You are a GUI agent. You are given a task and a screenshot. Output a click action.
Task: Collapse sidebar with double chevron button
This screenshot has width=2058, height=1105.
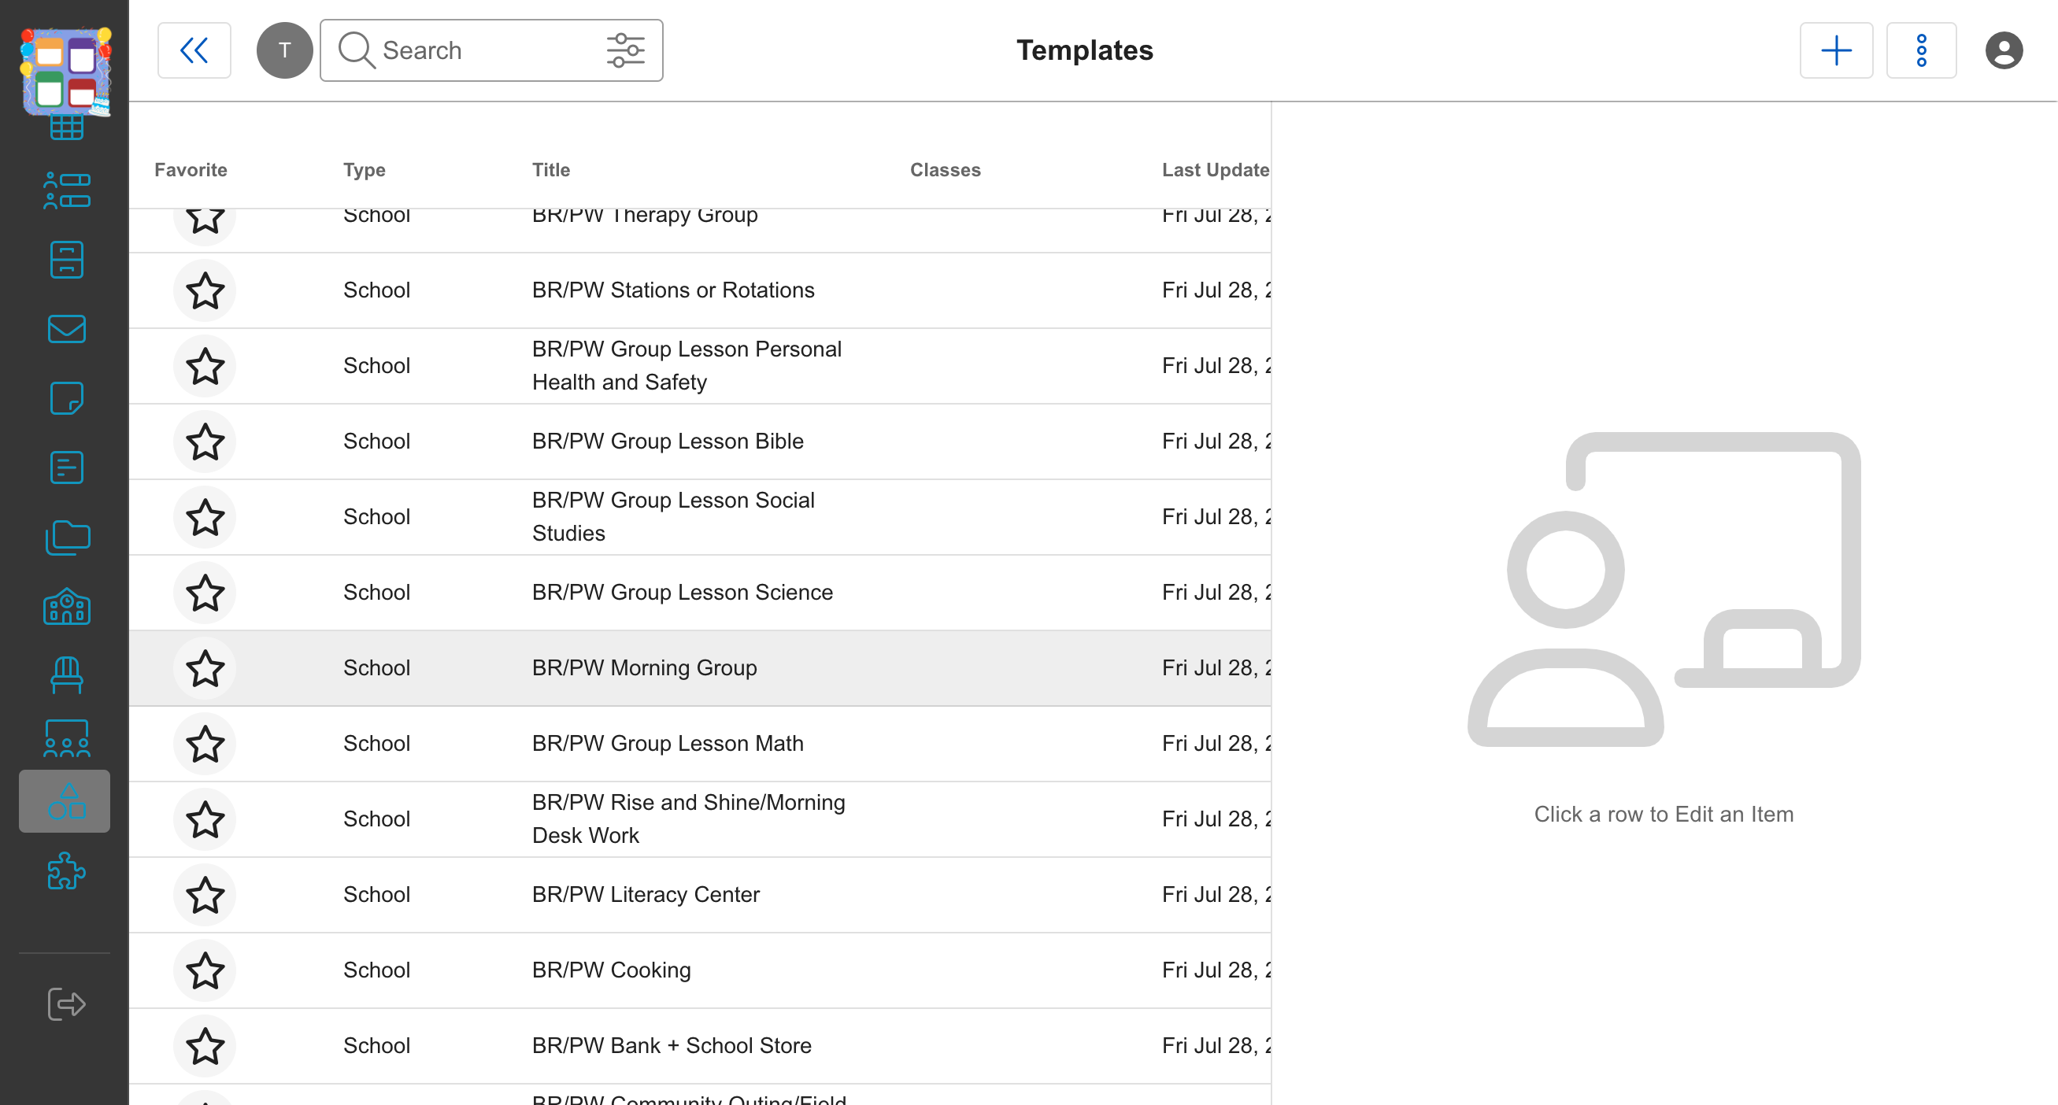(194, 50)
